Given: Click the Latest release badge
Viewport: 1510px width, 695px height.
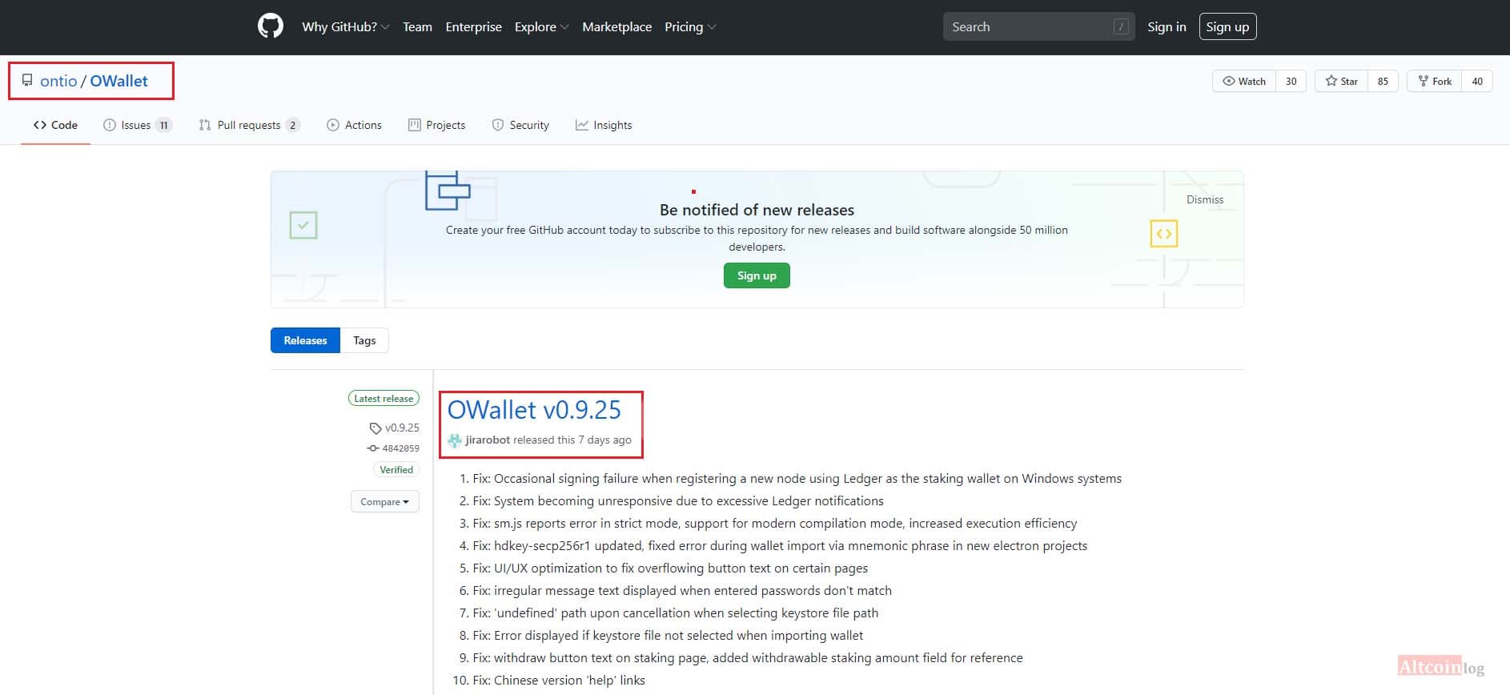Looking at the screenshot, I should pos(384,398).
